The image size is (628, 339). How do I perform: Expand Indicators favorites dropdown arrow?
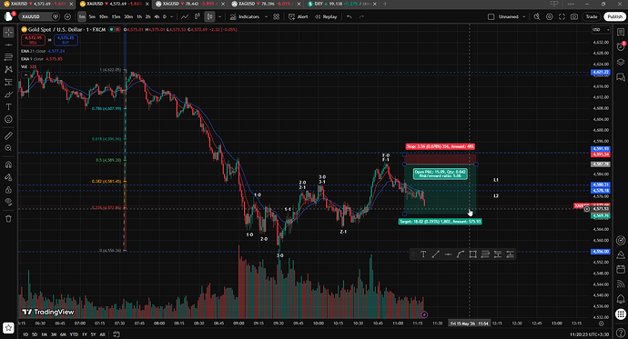pos(266,16)
